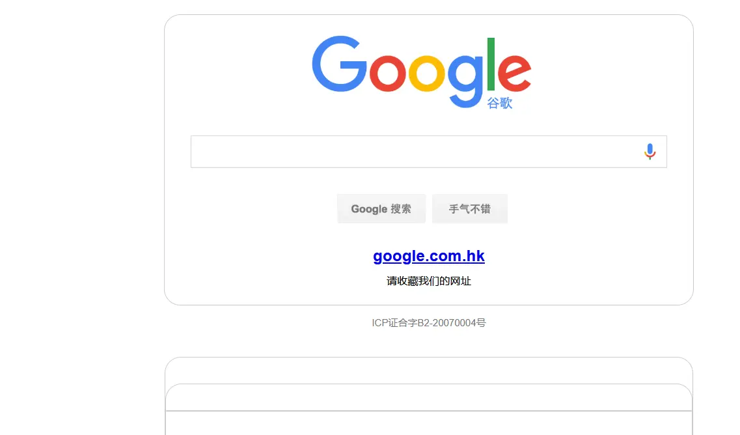Click empty white margin left of main card
This screenshot has width=740, height=435.
81,161
